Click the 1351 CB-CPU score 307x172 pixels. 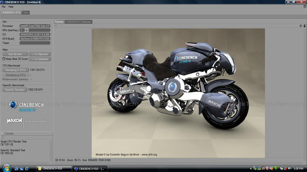(x=37, y=70)
